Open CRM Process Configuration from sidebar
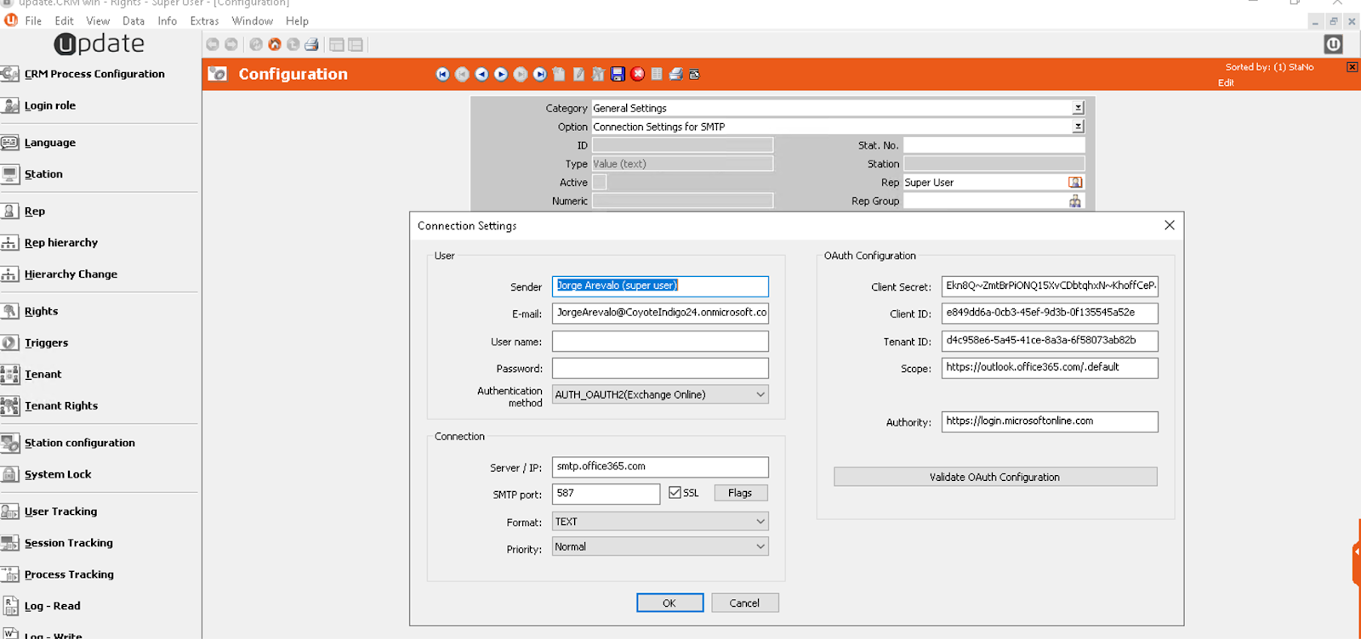This screenshot has height=639, width=1361. [x=94, y=74]
